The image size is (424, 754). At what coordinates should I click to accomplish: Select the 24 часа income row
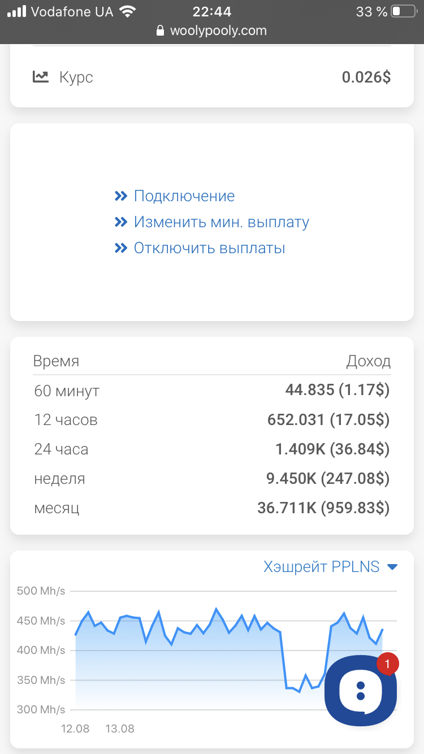pos(212,449)
